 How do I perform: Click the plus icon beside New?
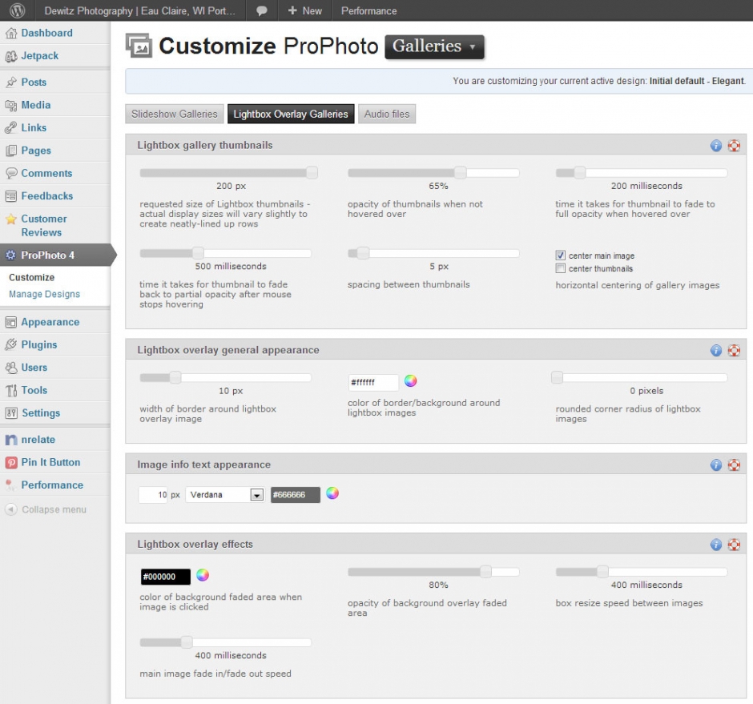pyautogui.click(x=292, y=10)
